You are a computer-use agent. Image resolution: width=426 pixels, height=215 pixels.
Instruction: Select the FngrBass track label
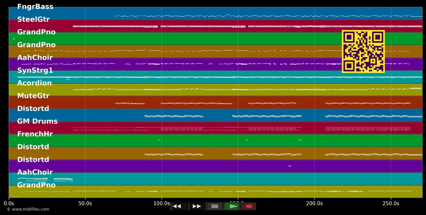pos(35,7)
